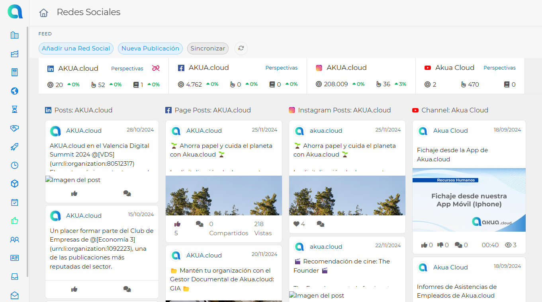Click Añadir una Red Social button
The width and height of the screenshot is (542, 302).
point(76,48)
